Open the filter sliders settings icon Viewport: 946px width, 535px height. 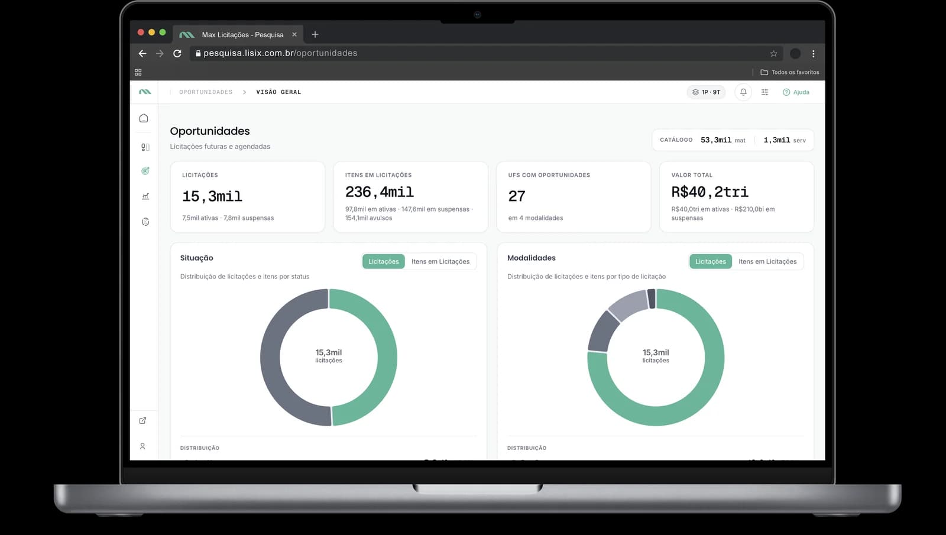pyautogui.click(x=764, y=92)
